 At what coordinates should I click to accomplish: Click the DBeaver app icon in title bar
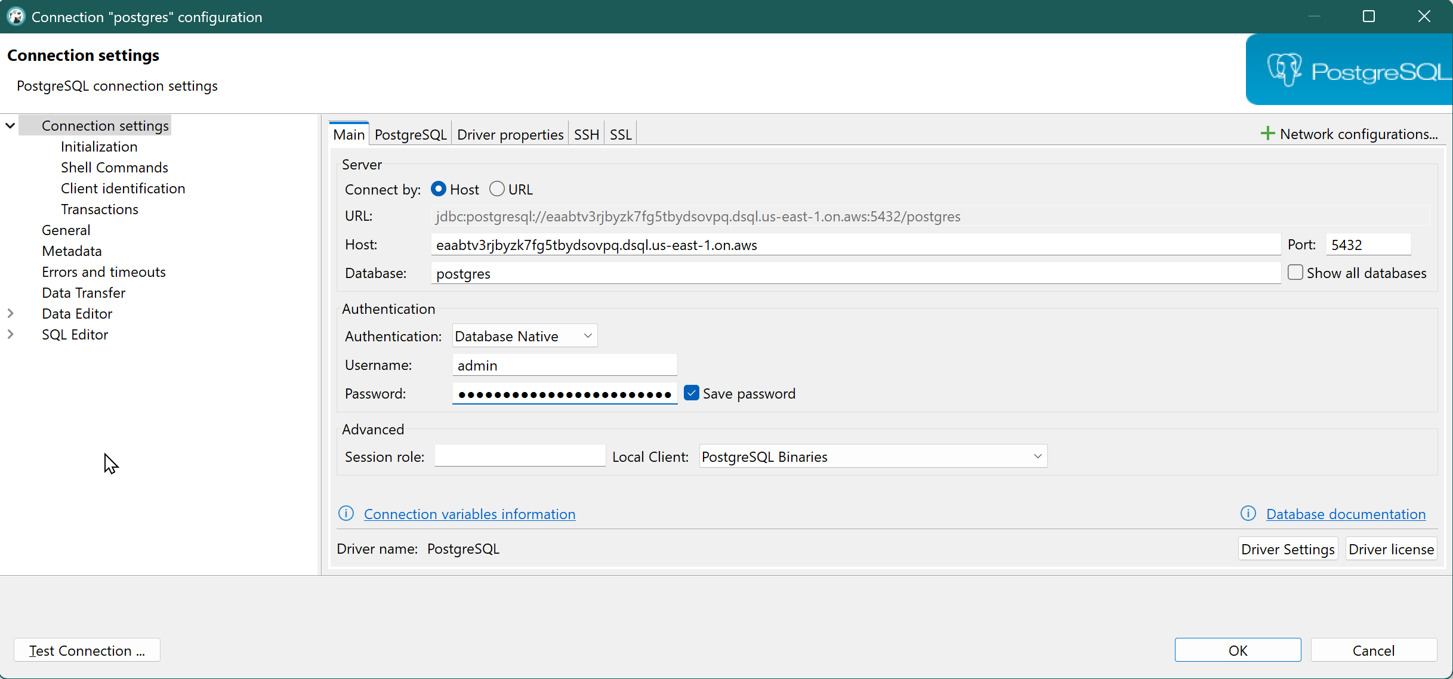pyautogui.click(x=16, y=17)
